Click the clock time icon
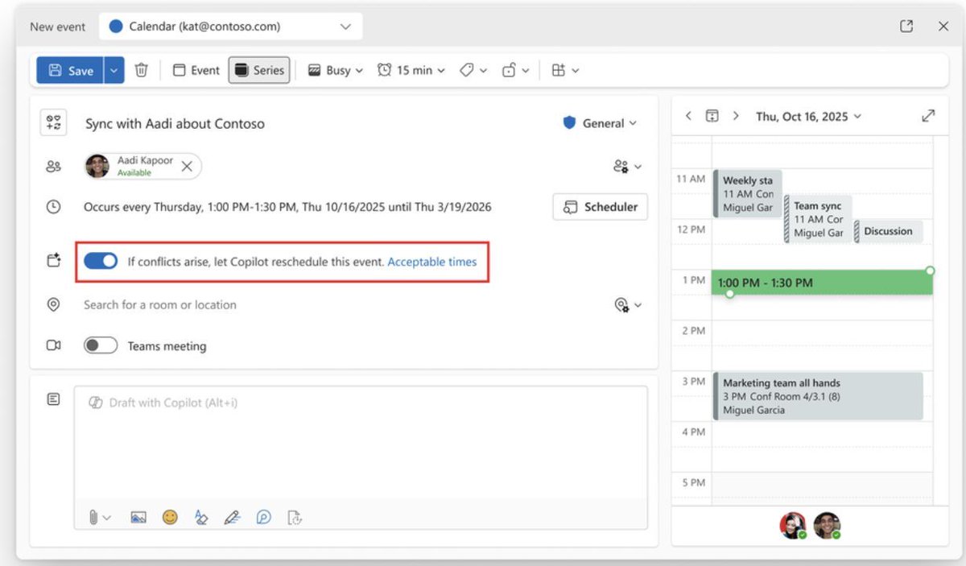 [x=54, y=207]
